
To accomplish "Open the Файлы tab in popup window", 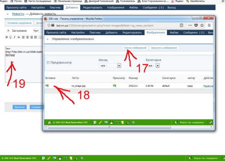I will pyautogui.click(x=174, y=32).
